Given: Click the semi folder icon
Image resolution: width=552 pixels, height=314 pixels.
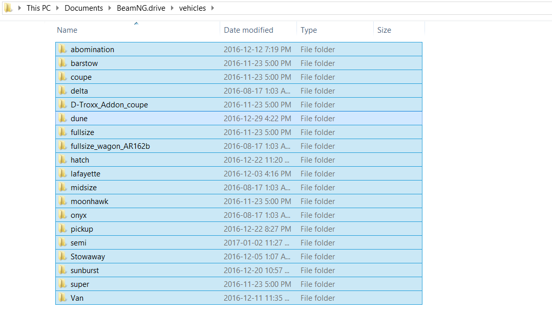Looking at the screenshot, I should [x=62, y=242].
